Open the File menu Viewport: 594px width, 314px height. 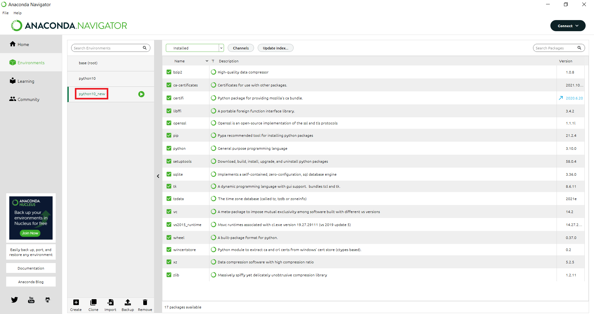coord(5,13)
